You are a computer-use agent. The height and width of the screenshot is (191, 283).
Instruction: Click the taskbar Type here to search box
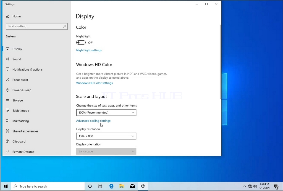pos(48,186)
